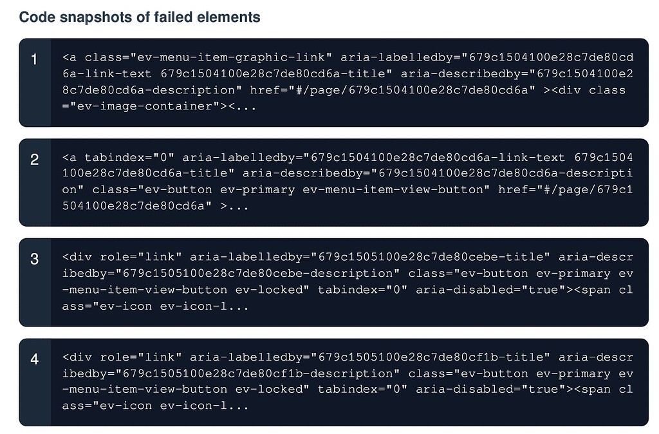Click the 'ev-image-container' text in snapshot 1

tap(145, 106)
